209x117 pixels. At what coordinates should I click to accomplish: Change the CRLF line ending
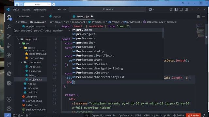(x=147, y=115)
